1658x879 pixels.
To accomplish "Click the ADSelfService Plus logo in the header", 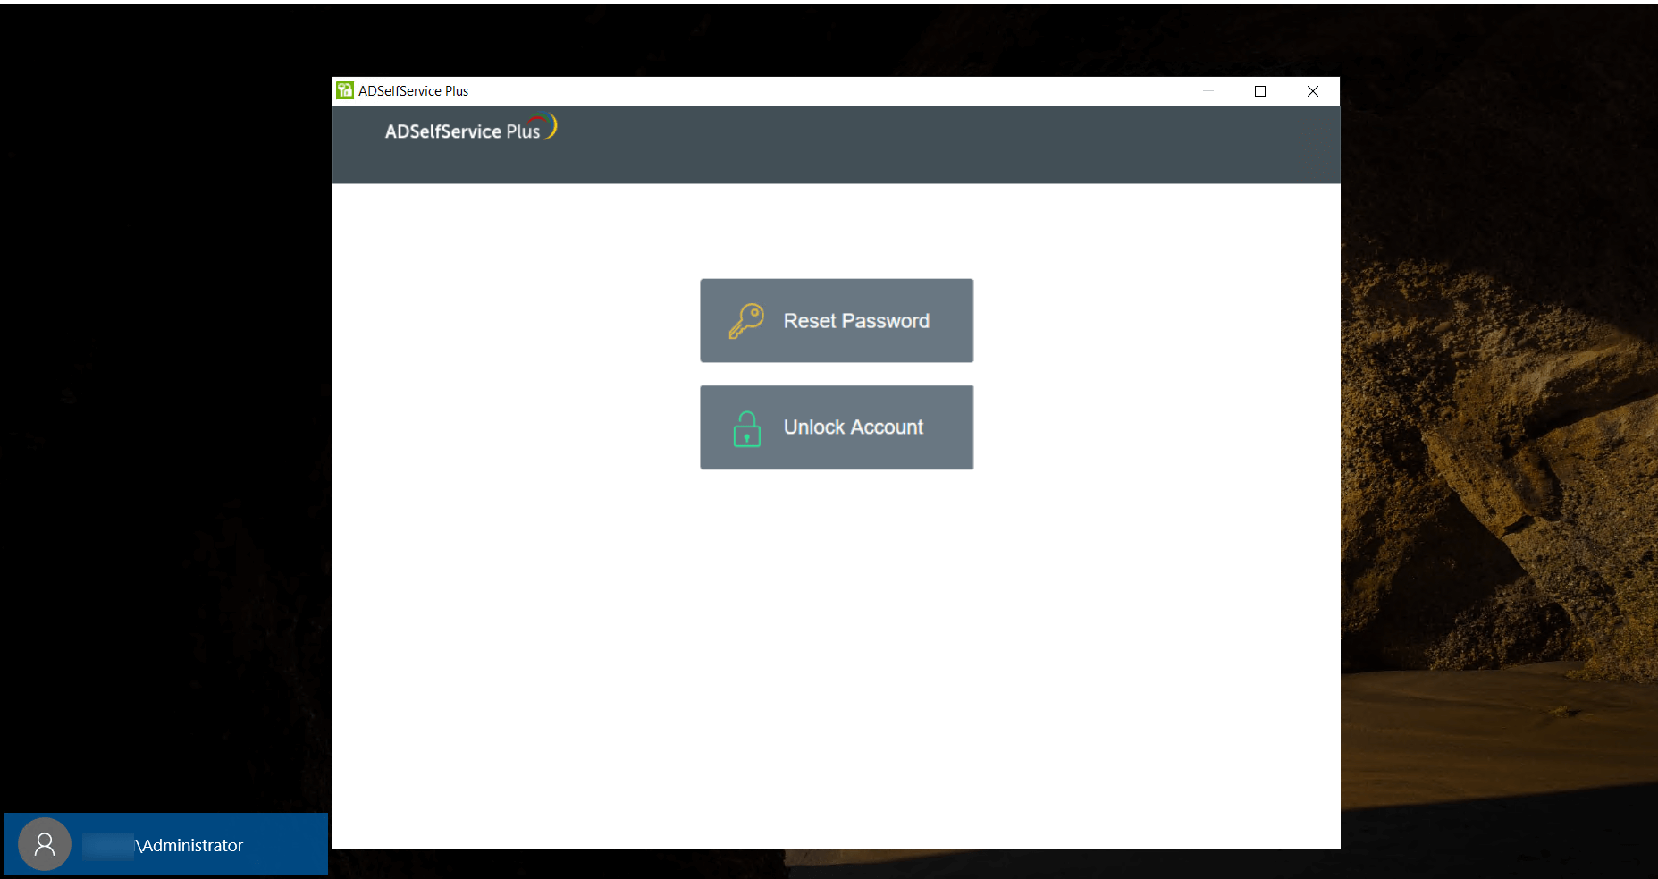I will 471,129.
